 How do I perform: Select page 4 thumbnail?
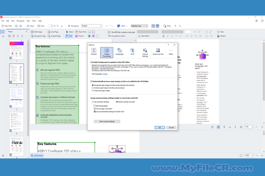(17, 122)
